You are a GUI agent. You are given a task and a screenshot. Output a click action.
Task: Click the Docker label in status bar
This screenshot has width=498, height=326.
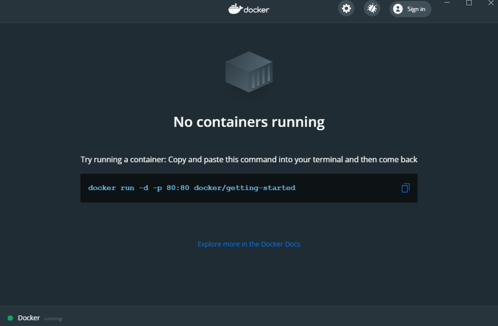[x=29, y=318]
